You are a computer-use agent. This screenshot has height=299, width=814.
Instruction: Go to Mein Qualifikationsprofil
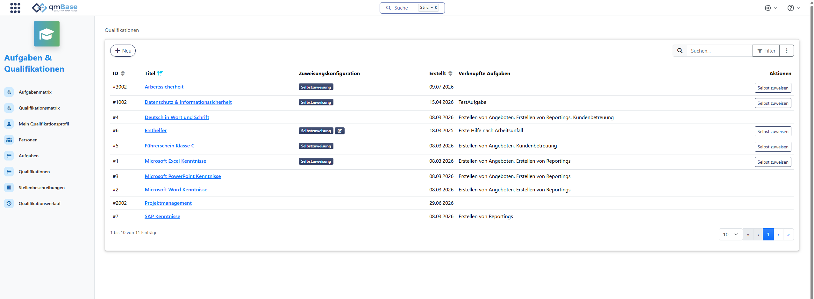coord(44,124)
